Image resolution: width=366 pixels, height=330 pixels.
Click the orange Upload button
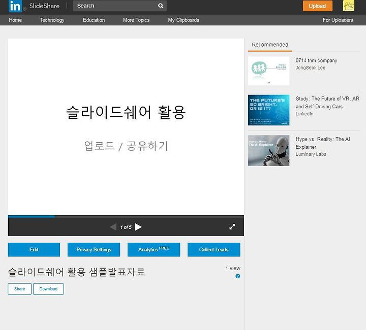click(317, 6)
